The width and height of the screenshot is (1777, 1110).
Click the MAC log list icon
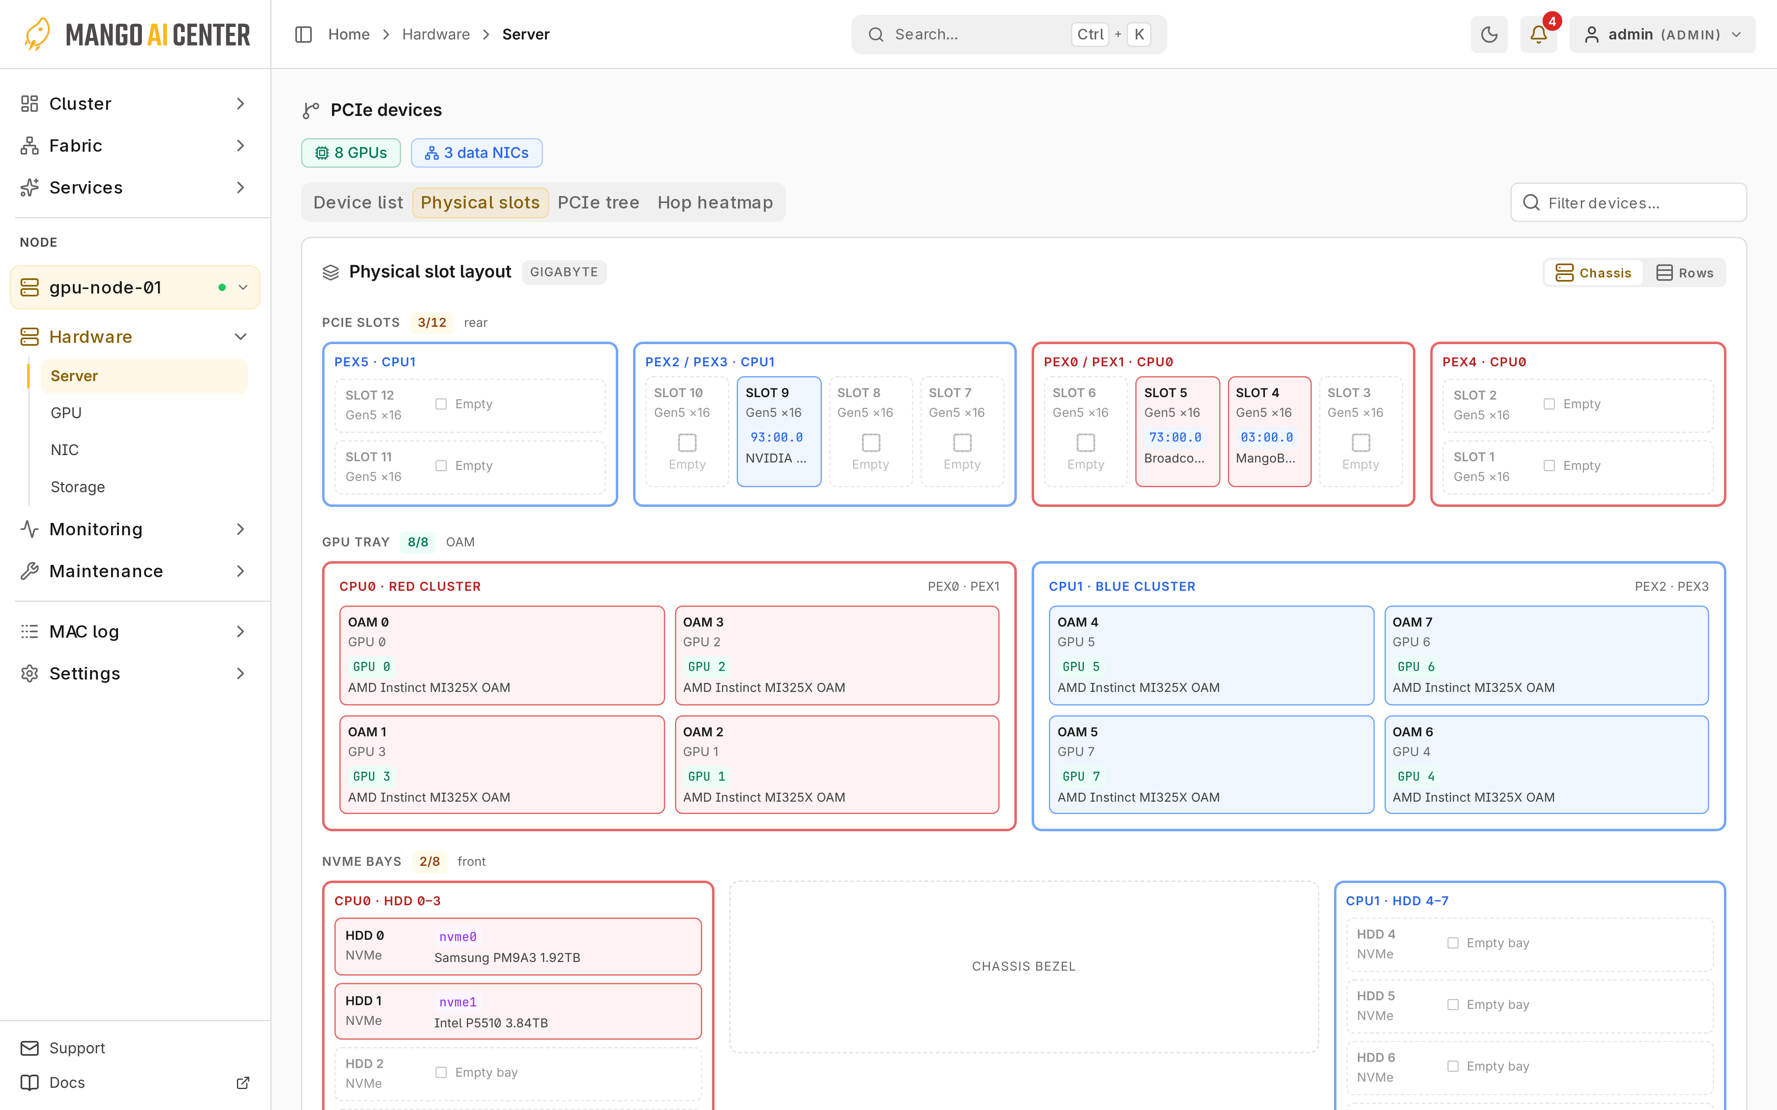(x=29, y=631)
